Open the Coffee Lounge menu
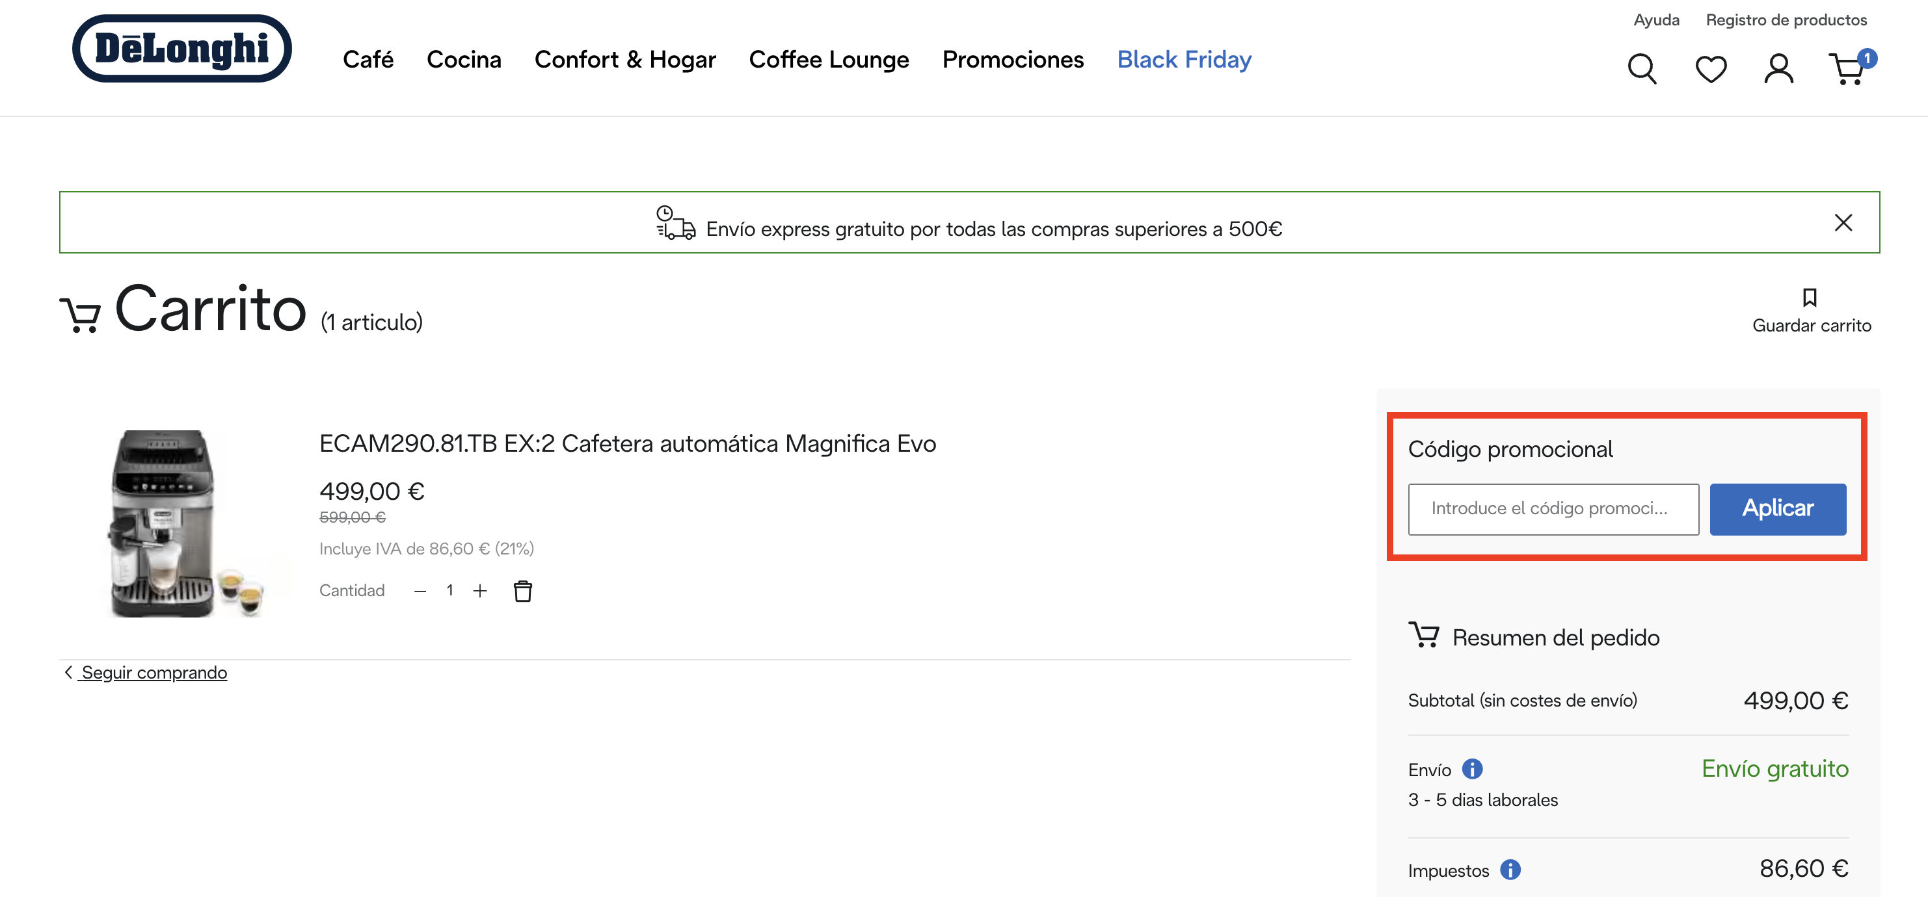This screenshot has width=1928, height=897. [829, 59]
